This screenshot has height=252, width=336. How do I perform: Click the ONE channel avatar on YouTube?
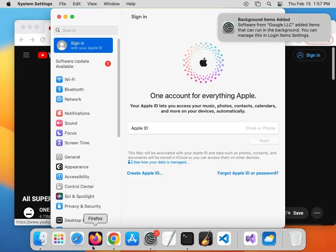click(x=29, y=212)
